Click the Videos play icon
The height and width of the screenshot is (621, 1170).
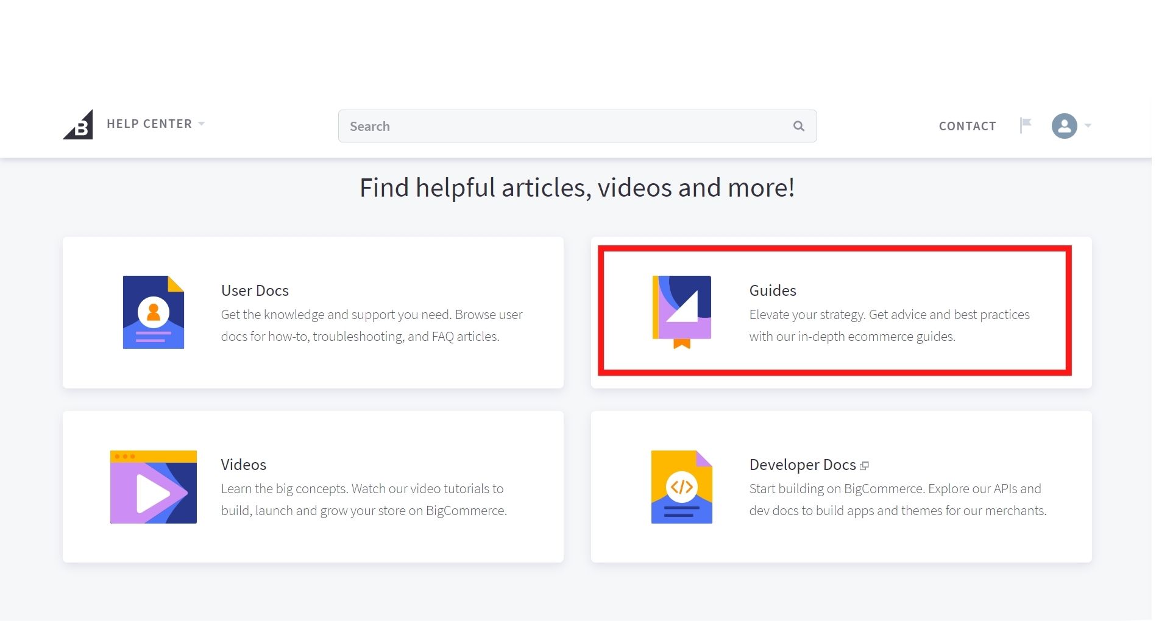[x=154, y=487]
